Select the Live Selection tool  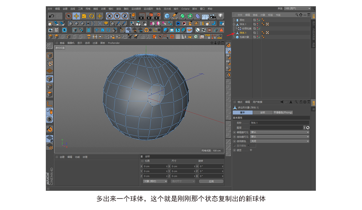[68, 16]
